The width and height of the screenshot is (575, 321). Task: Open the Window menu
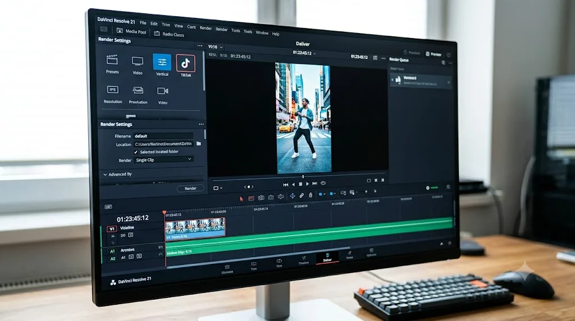tap(262, 33)
